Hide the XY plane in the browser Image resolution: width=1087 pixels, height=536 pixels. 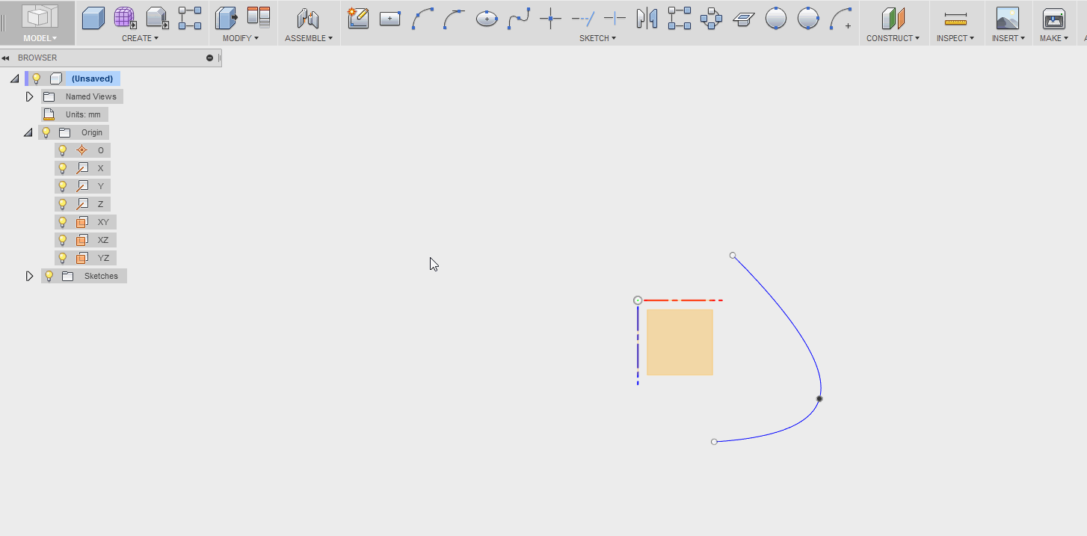click(x=62, y=221)
